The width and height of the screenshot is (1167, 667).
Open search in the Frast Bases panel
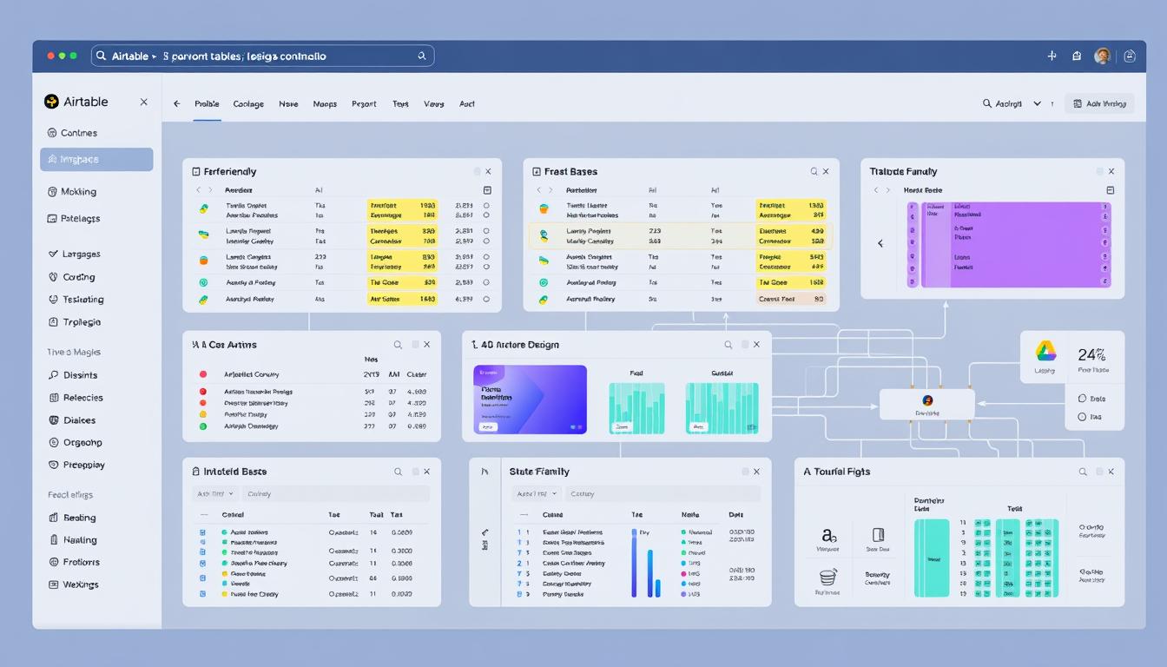tap(814, 172)
